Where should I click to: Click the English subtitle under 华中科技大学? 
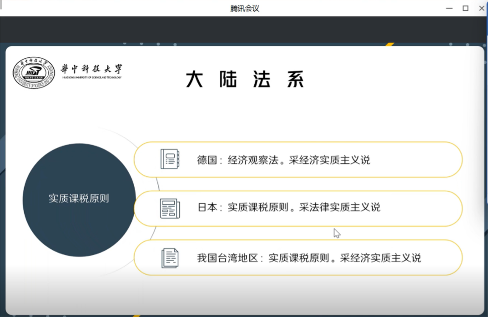(x=91, y=78)
